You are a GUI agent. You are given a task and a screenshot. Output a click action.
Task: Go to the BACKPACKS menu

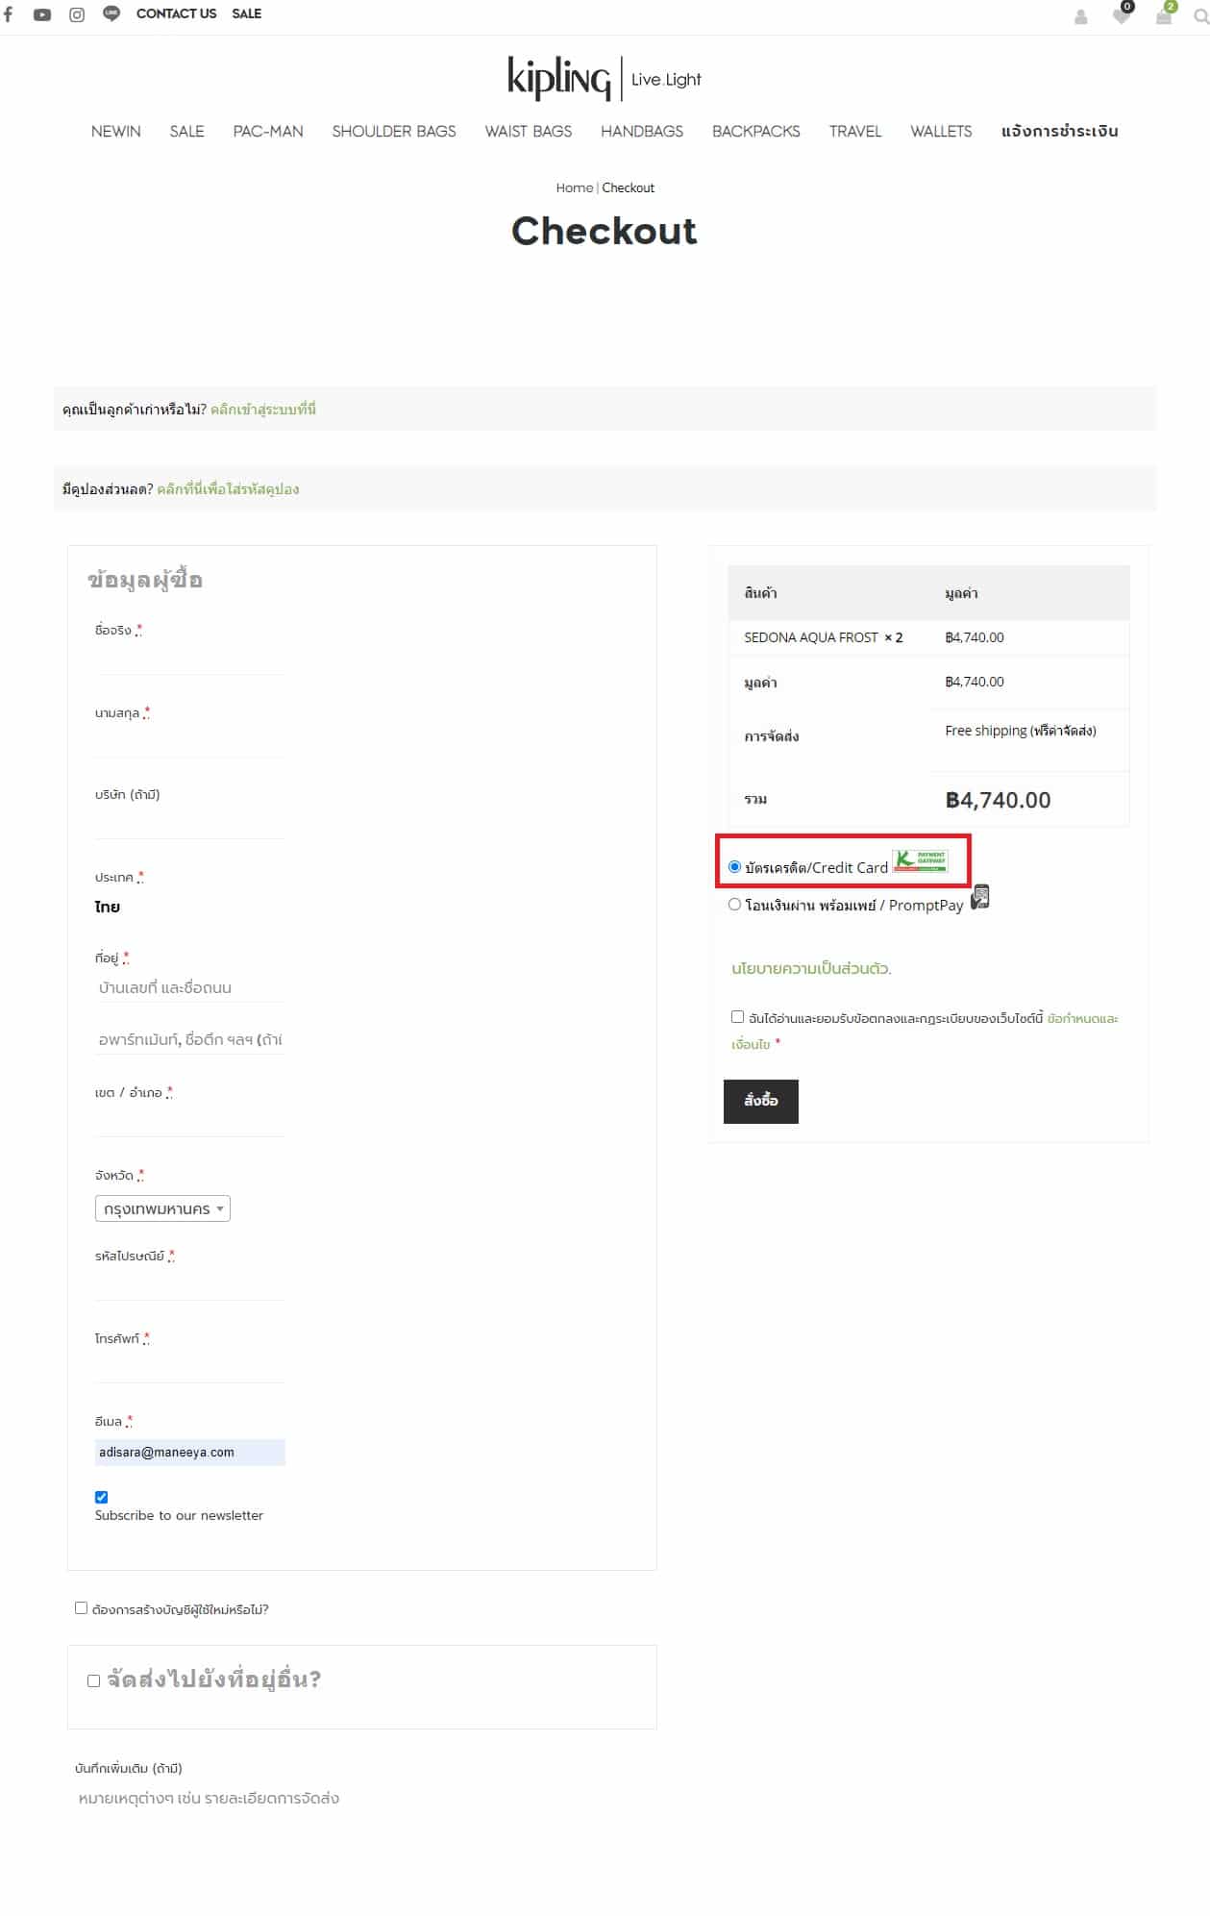[x=755, y=132]
